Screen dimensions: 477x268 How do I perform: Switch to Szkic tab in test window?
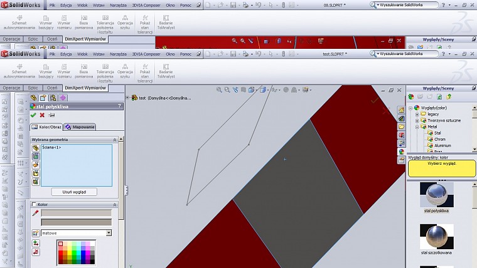tap(33, 88)
